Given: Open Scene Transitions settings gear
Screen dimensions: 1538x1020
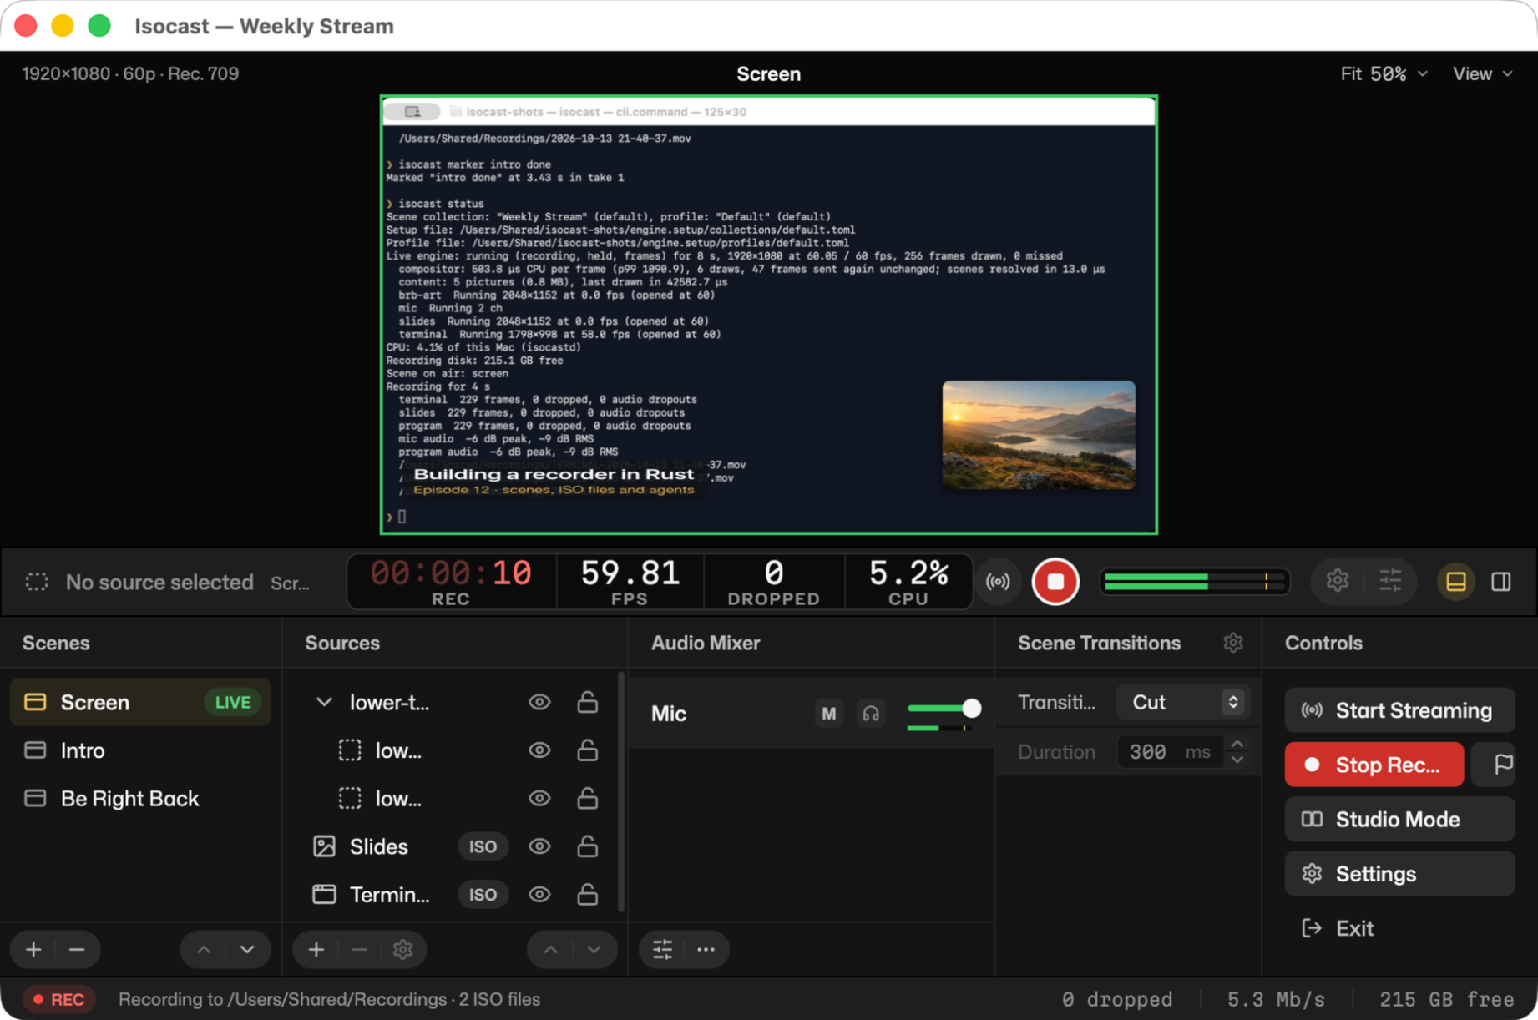Looking at the screenshot, I should click(x=1233, y=643).
